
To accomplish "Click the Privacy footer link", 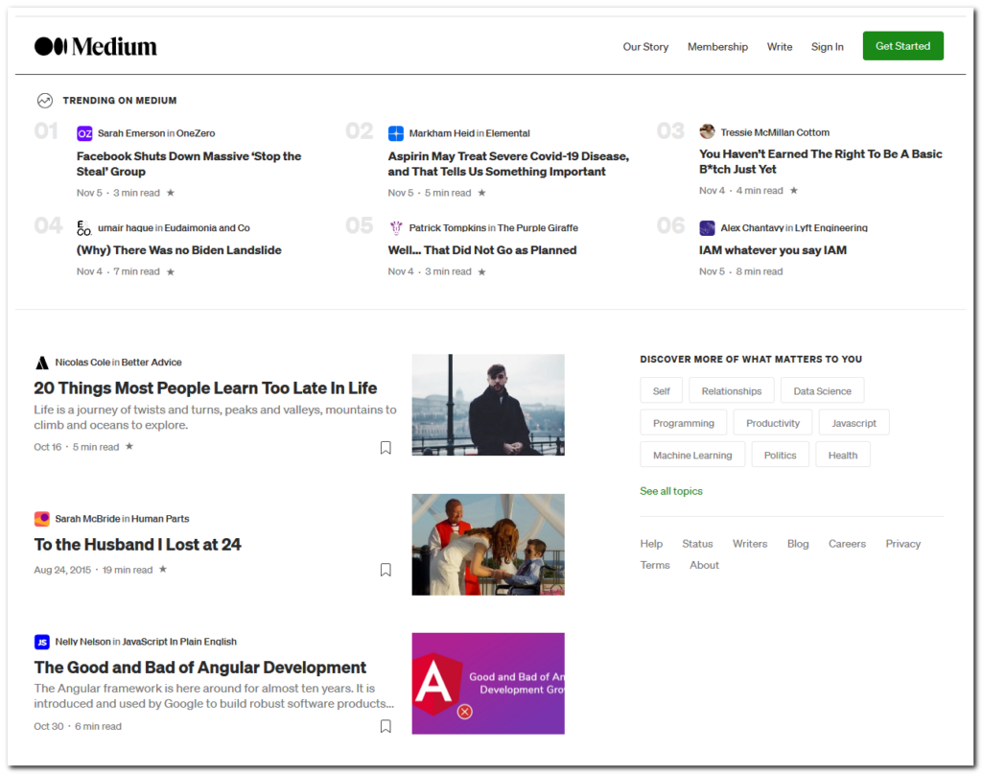I will coord(903,544).
